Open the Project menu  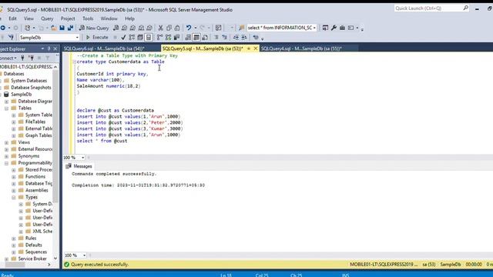pos(68,18)
